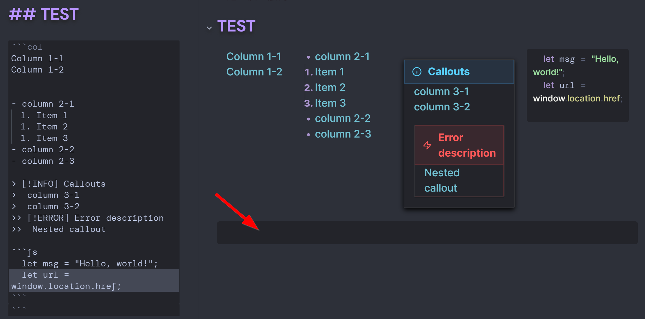Image resolution: width=645 pixels, height=319 pixels.
Task: Click Column 1-1 in the rendered columns
Action: (254, 57)
